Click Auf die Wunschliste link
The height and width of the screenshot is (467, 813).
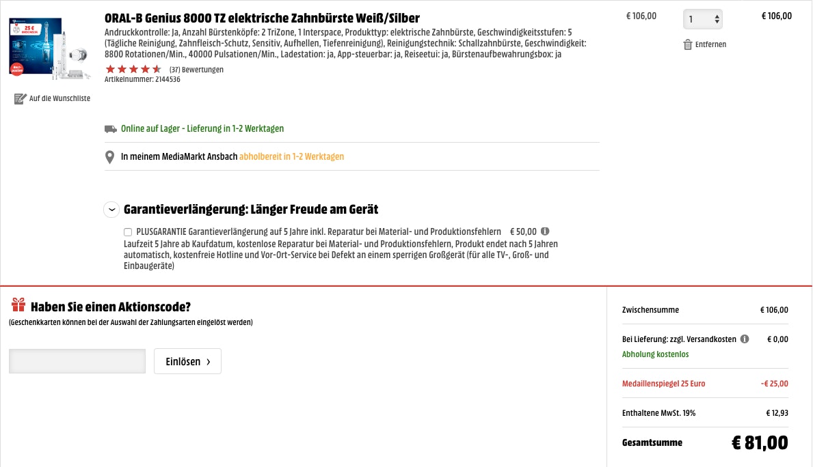click(x=59, y=98)
